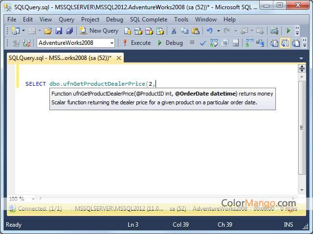This screenshot has width=313, height=234.
Task: Select Results to Grid icon
Action: [x=285, y=43]
